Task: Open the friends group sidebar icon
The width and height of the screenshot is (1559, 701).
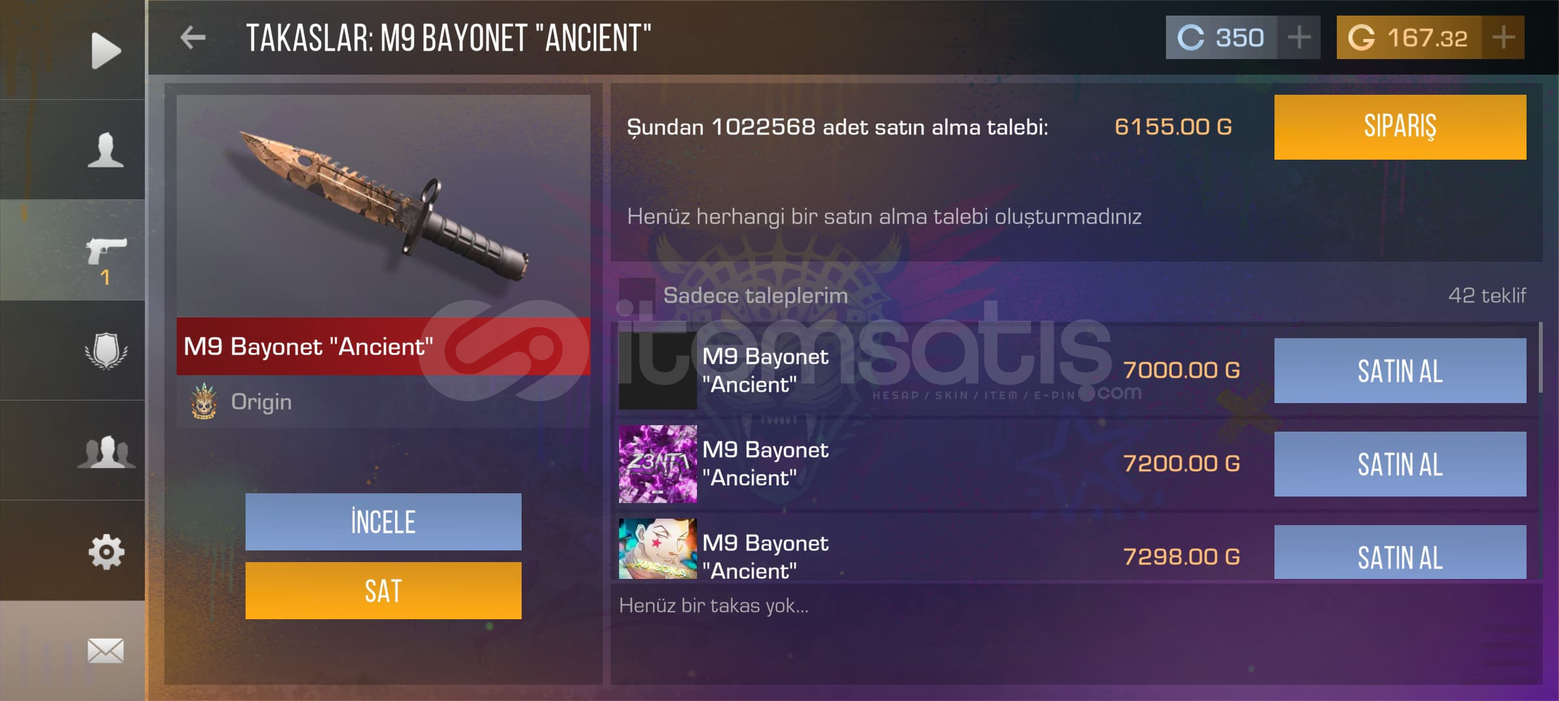Action: (106, 451)
